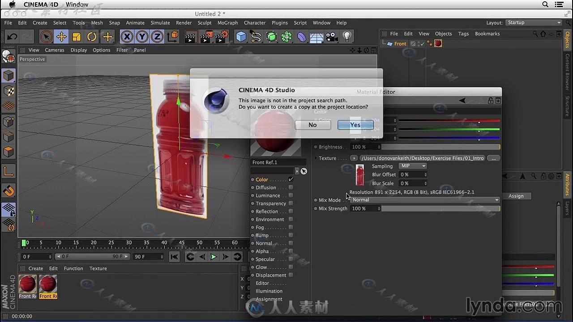Expand the Texture disclosure triangle
This screenshot has height=322, width=573.
(x=316, y=158)
